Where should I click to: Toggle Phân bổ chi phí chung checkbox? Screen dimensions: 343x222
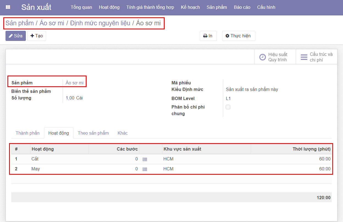(x=228, y=107)
